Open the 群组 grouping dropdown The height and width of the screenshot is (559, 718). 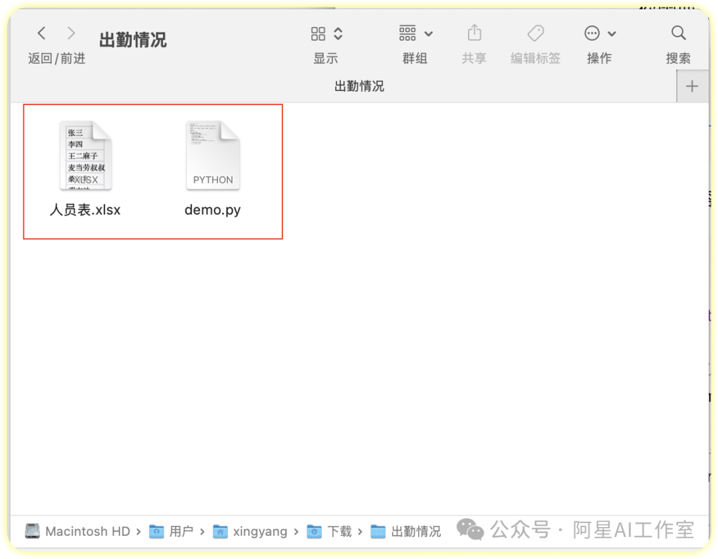416,33
